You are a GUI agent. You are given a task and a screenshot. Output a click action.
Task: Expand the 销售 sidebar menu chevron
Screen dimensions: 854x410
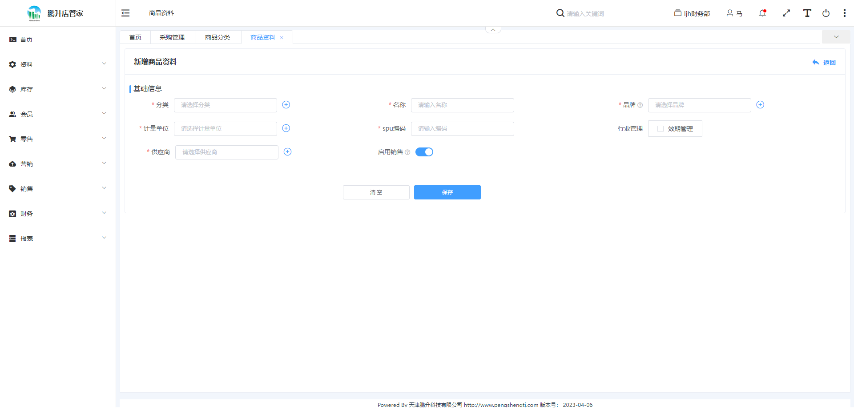[104, 188]
